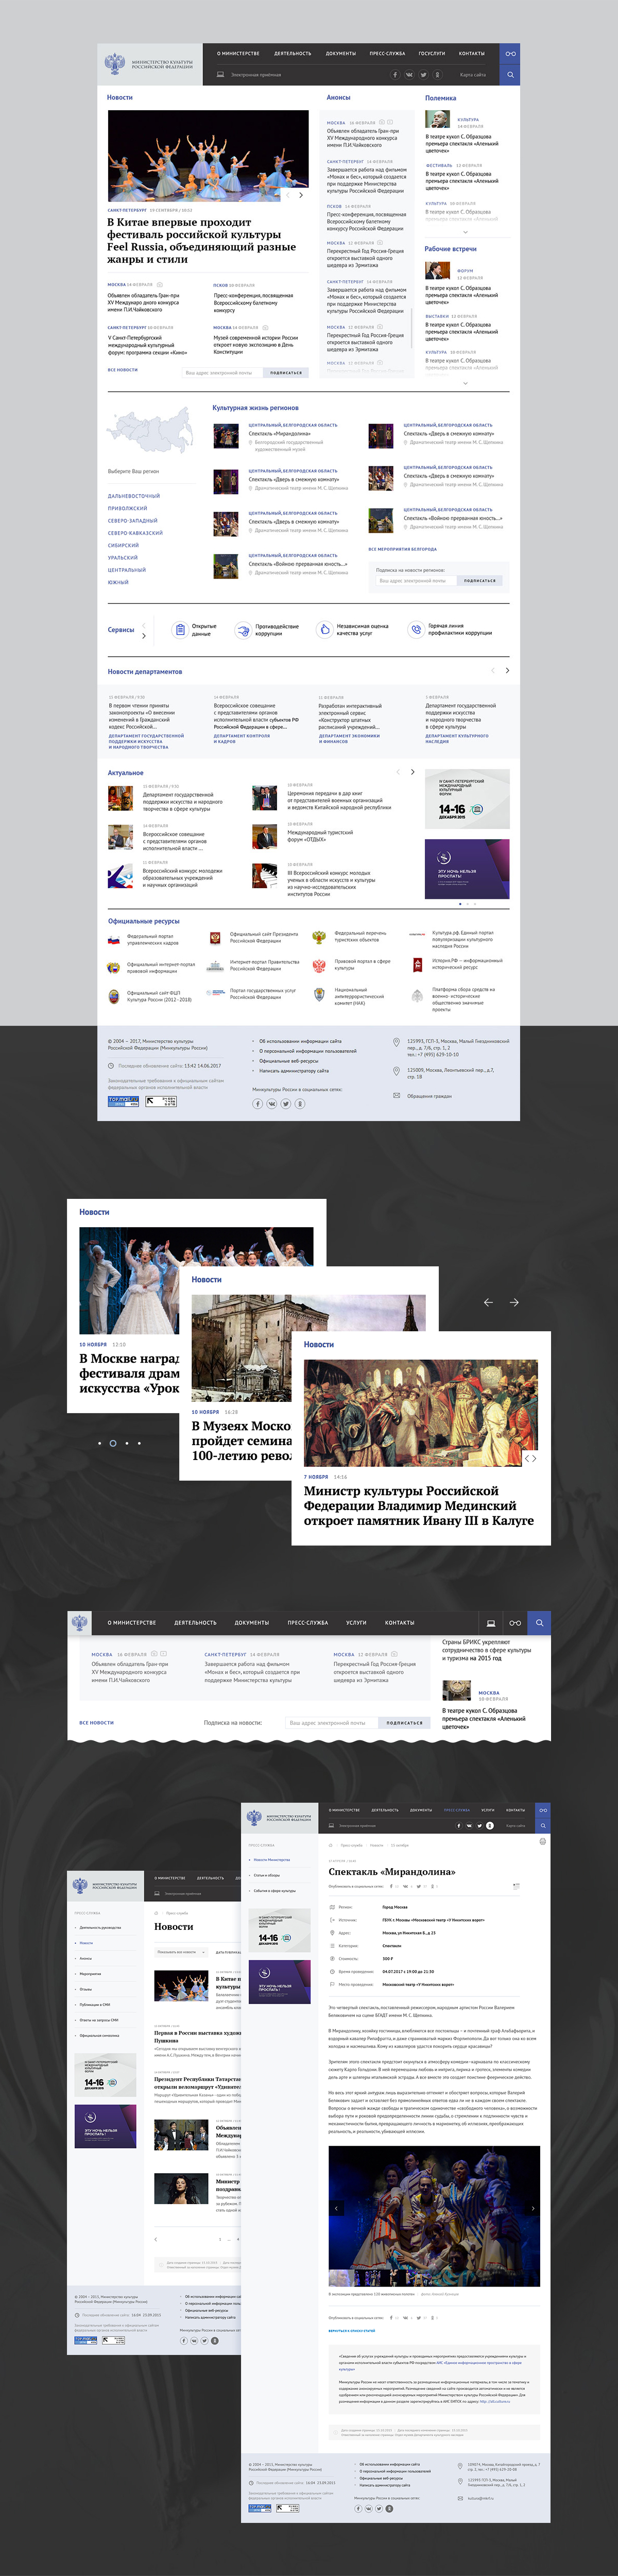The height and width of the screenshot is (2576, 618).
Task: Click Противодействие коррупции service icon
Action: pos(242,630)
